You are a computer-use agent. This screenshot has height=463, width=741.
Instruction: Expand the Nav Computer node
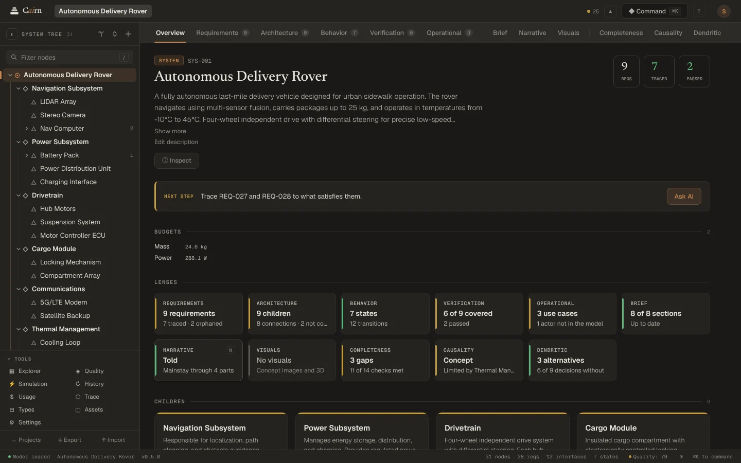point(27,129)
